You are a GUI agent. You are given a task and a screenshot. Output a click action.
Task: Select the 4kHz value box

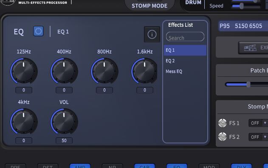pos(24,141)
